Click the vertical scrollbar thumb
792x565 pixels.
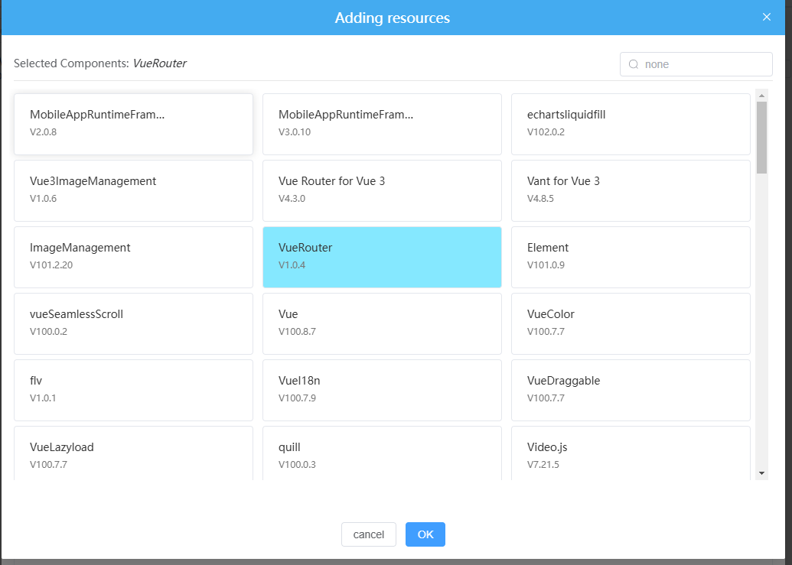761,138
